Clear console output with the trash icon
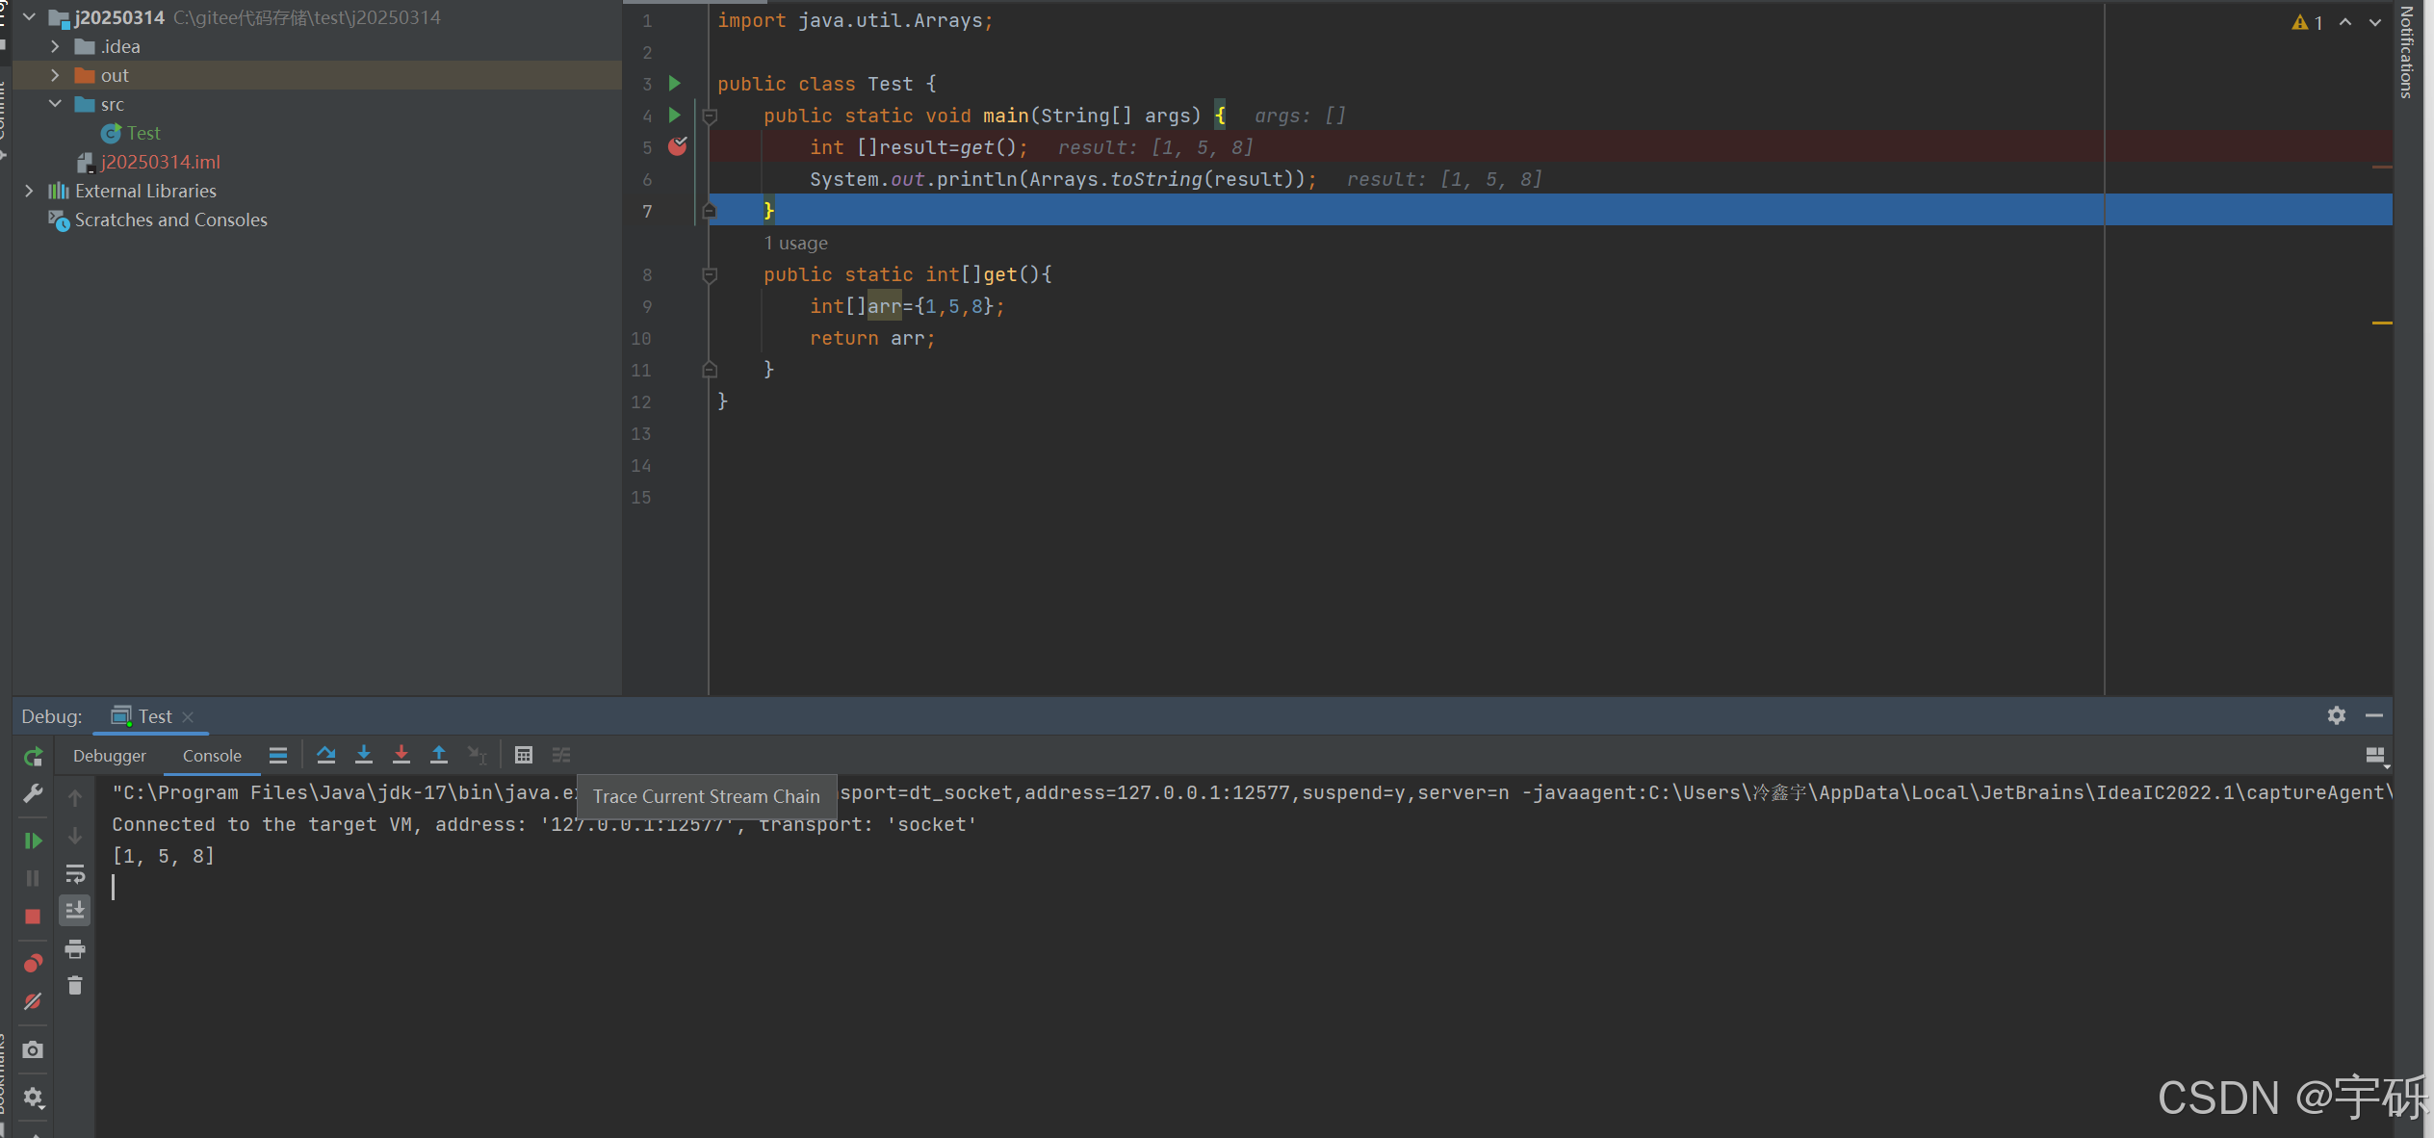Image resolution: width=2434 pixels, height=1138 pixels. (75, 986)
